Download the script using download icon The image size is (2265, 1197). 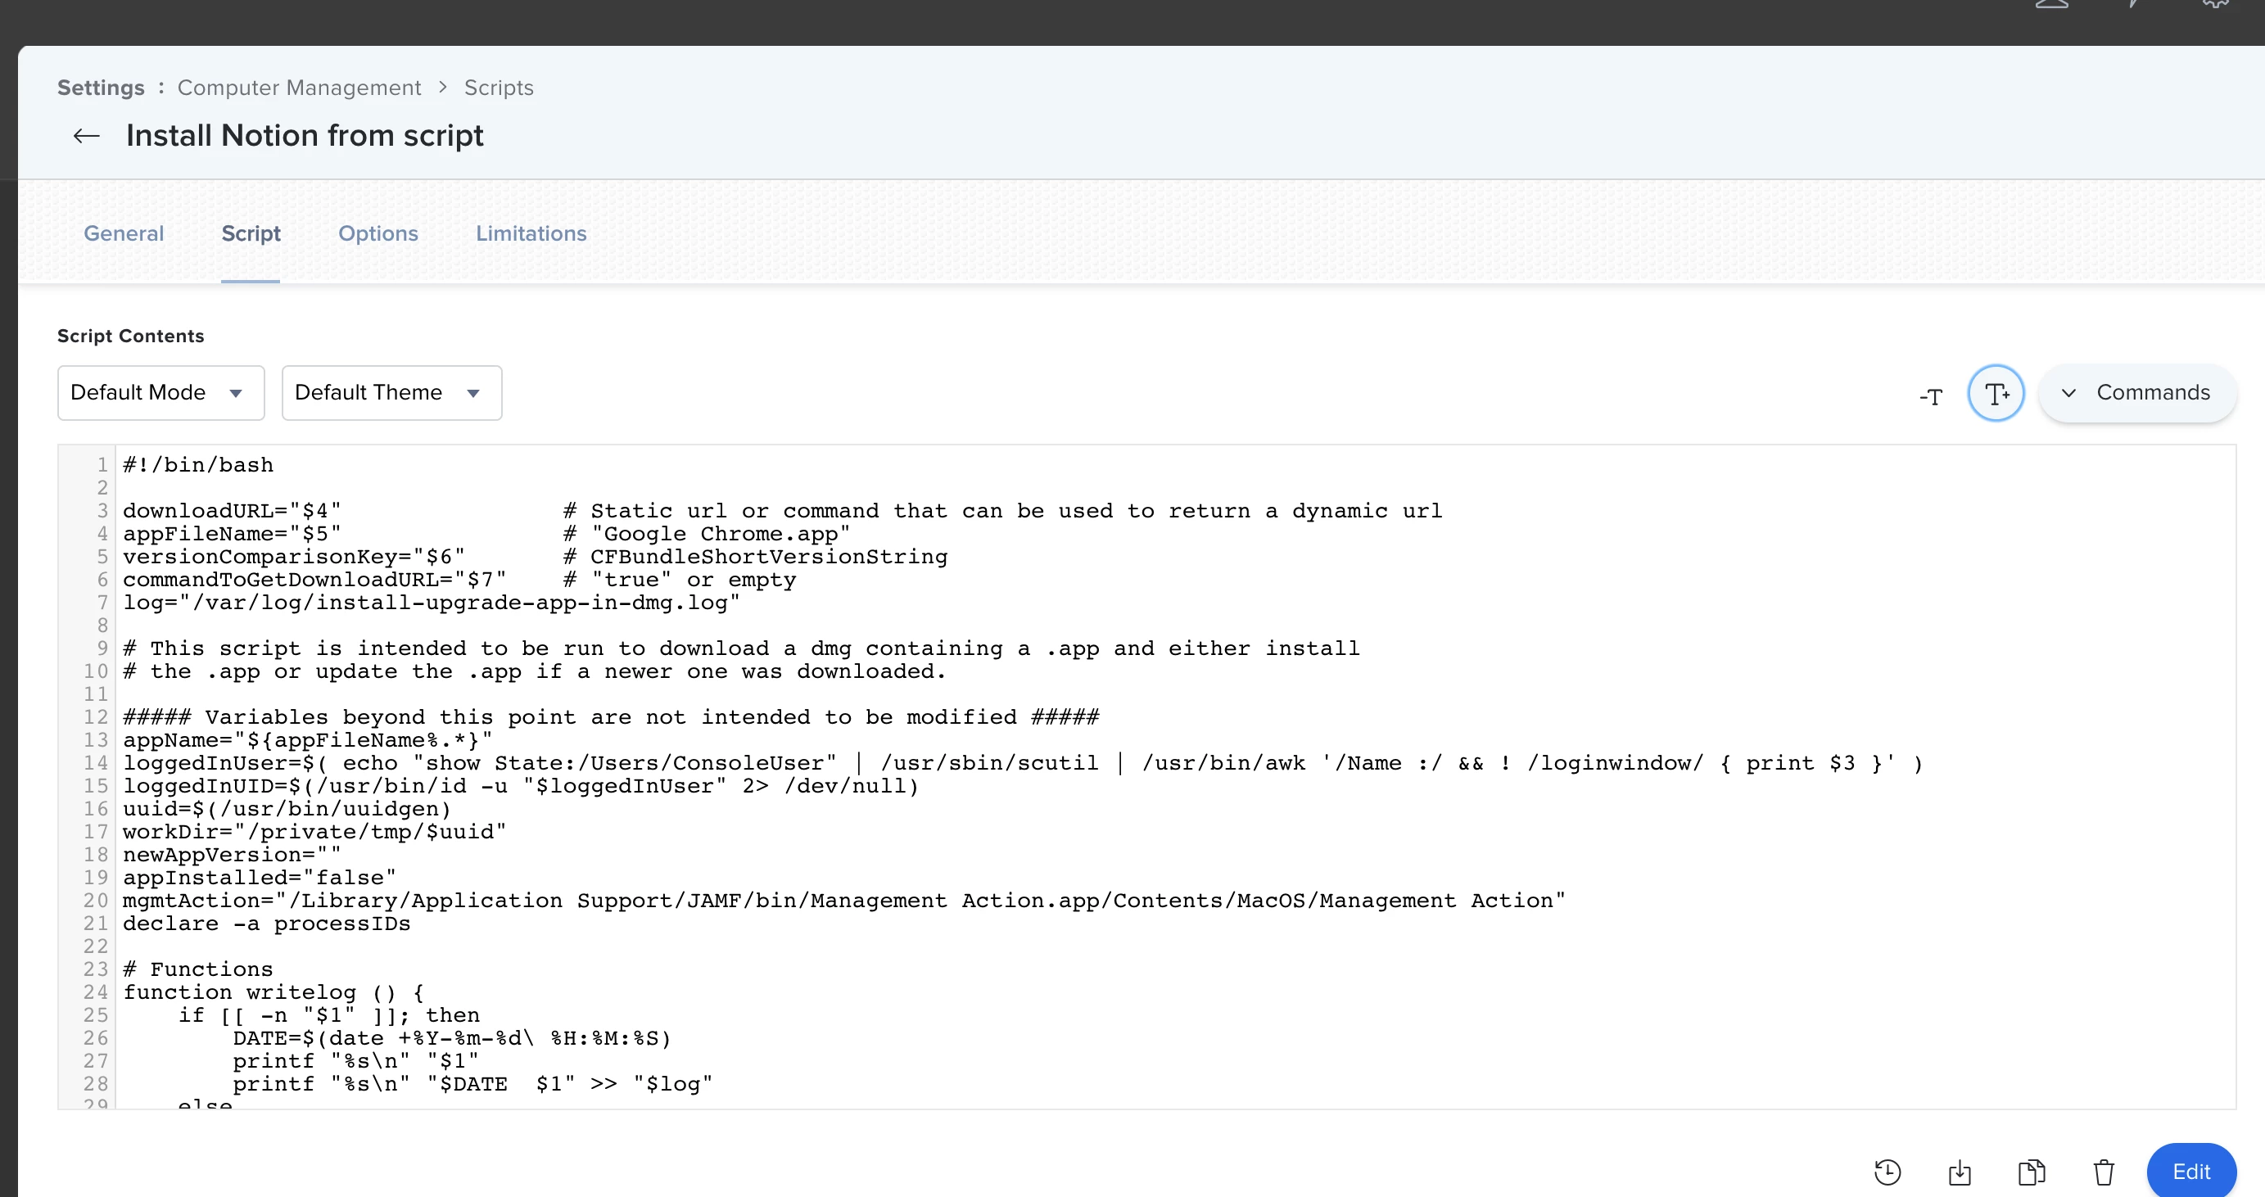pos(1959,1172)
